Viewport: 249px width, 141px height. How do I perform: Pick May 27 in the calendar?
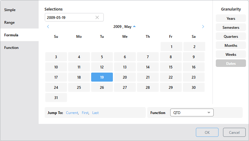(125, 88)
